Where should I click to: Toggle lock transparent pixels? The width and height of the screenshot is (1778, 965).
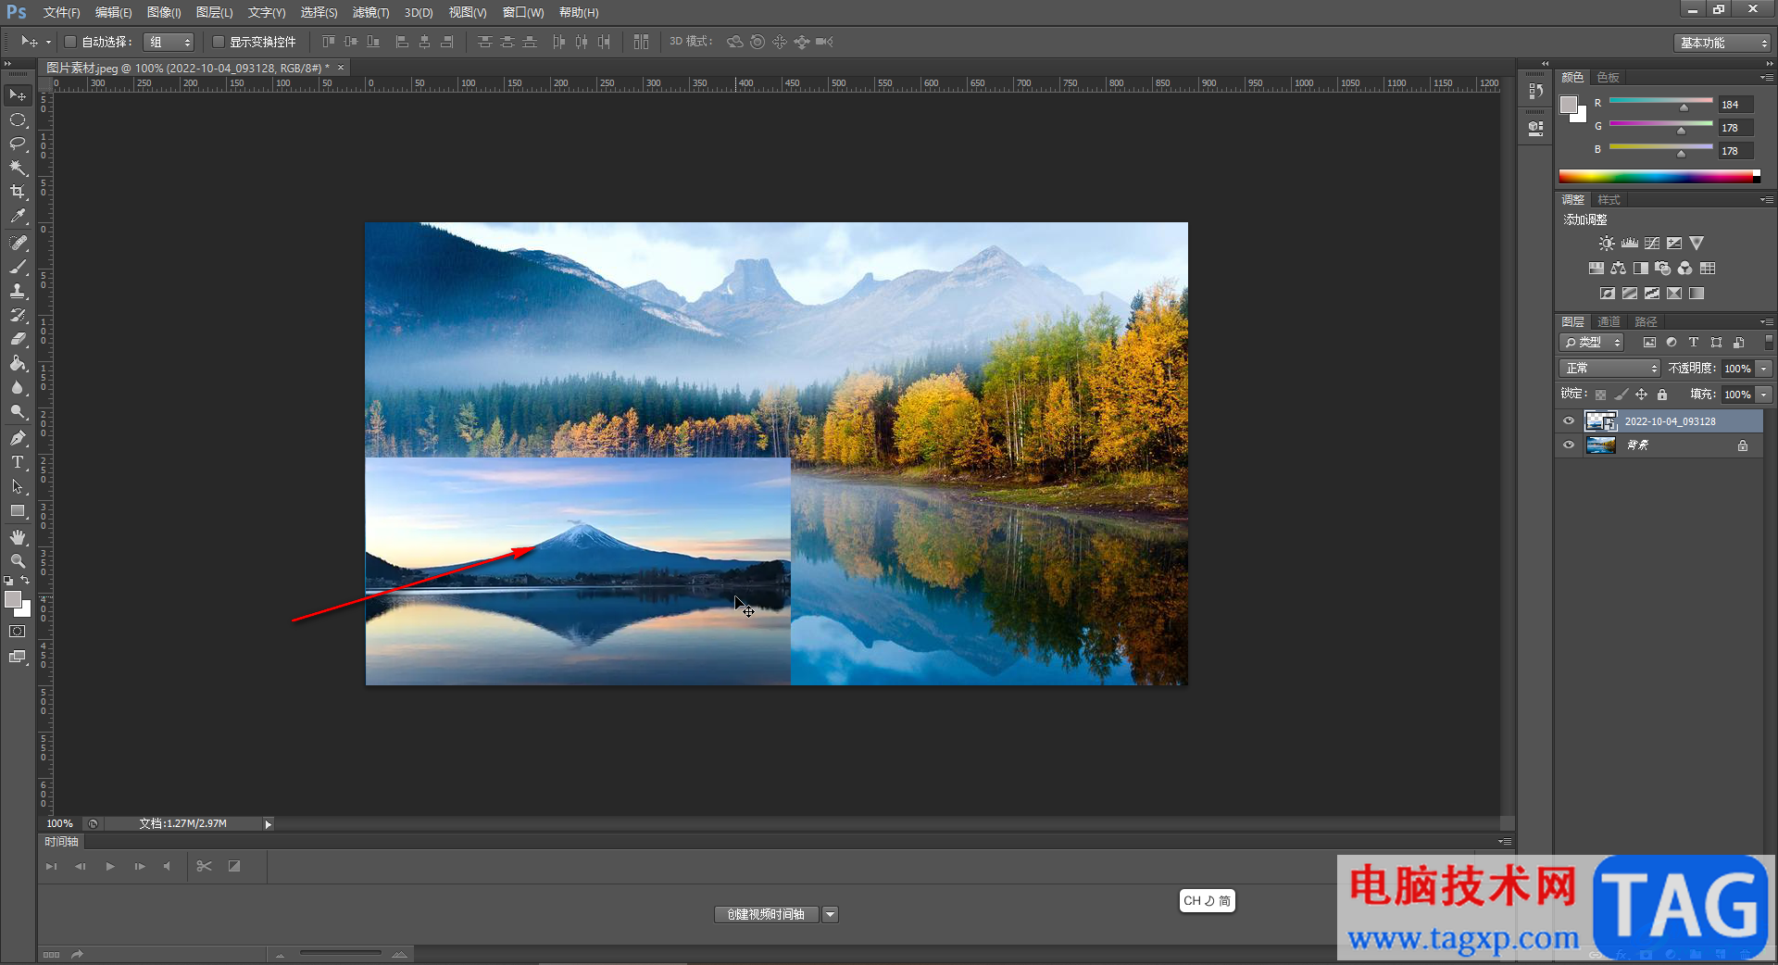point(1601,395)
